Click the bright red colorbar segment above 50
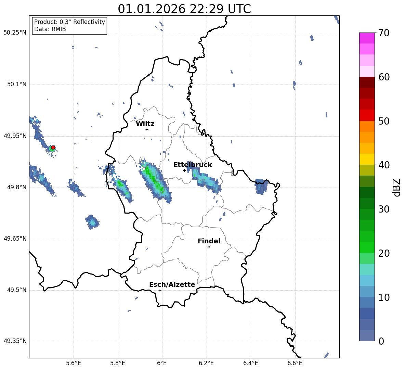Image resolution: width=405 pixels, height=370 pixels. click(367, 115)
